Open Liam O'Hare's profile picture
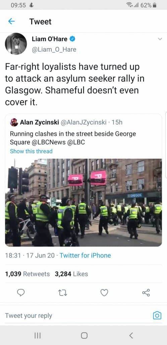The height and width of the screenshot is (345, 167). click(16, 43)
